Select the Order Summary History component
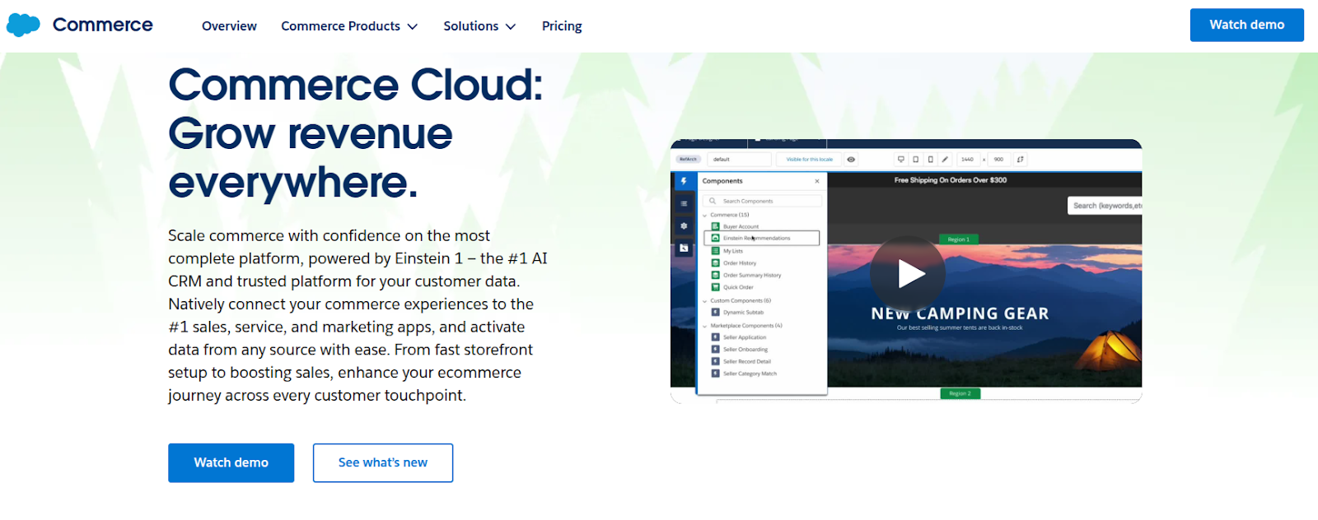 click(x=746, y=275)
